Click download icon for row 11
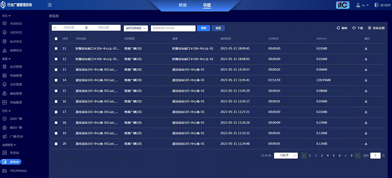392x178 pixels. [x=366, y=49]
